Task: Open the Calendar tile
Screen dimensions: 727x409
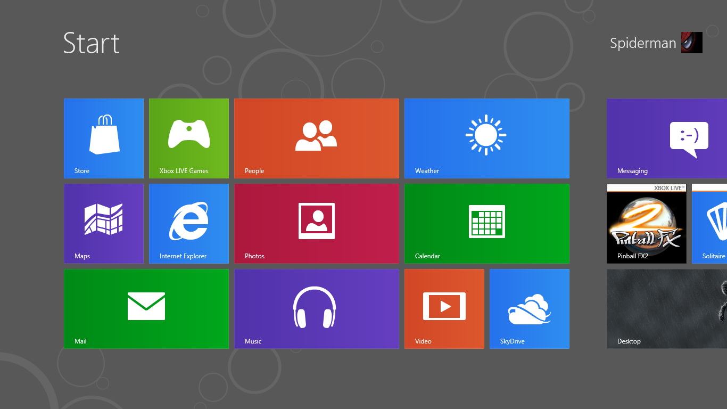Action: (487, 224)
